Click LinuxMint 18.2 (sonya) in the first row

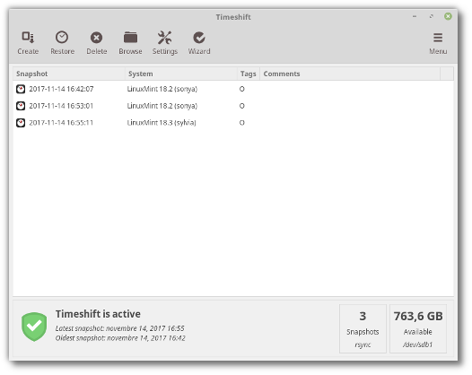[x=162, y=89]
